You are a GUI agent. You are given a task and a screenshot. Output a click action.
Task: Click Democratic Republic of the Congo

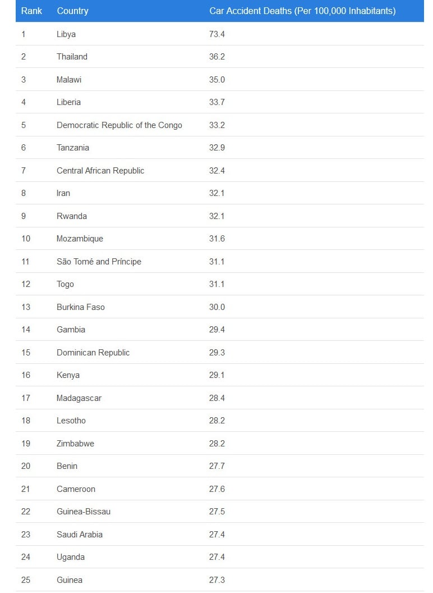[x=119, y=125]
